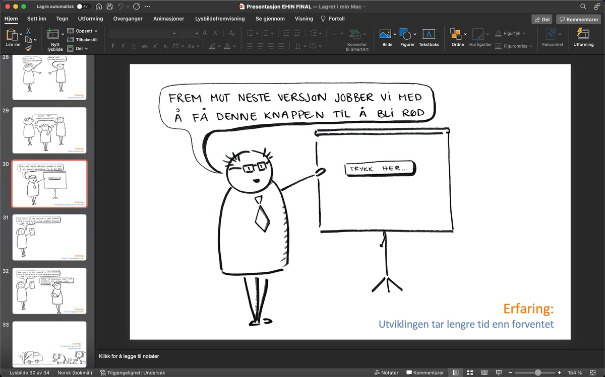
Task: Fit slide to window icon
Action: coord(593,372)
